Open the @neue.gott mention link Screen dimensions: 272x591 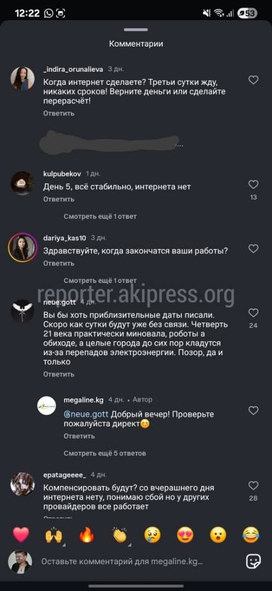pyautogui.click(x=86, y=414)
